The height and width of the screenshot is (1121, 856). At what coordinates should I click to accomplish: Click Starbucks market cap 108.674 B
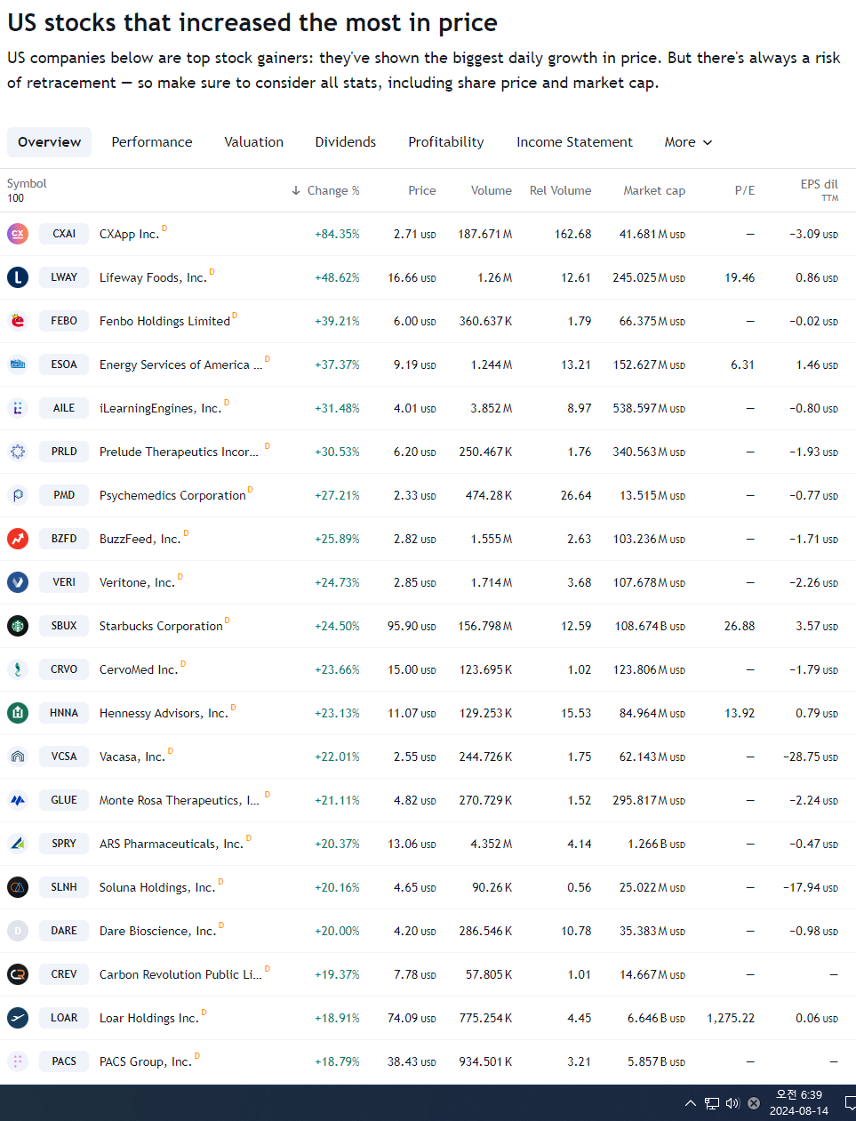click(x=650, y=626)
